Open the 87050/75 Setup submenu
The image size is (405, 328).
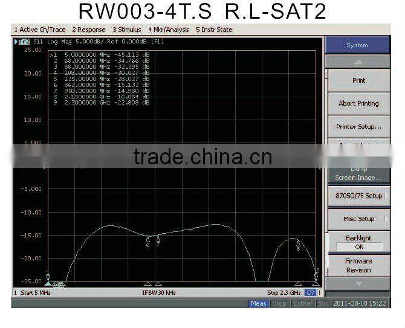click(359, 196)
